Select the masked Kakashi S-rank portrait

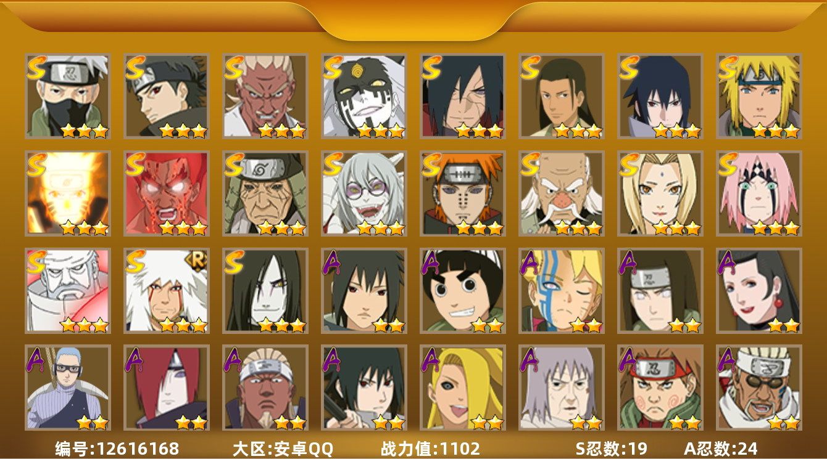click(68, 95)
